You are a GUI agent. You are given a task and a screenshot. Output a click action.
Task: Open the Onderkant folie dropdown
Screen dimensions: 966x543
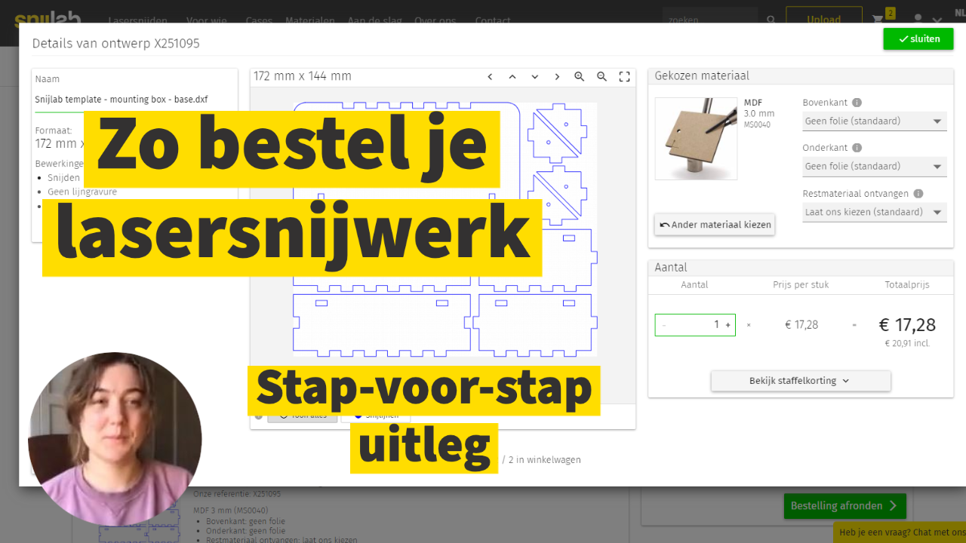(874, 167)
